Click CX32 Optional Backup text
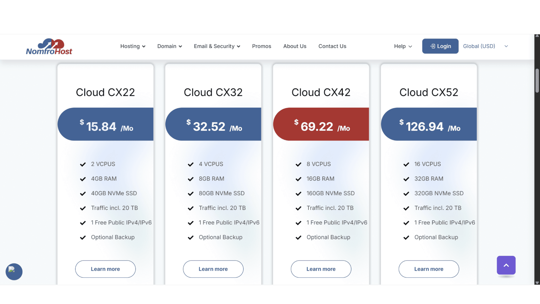 pos(220,237)
